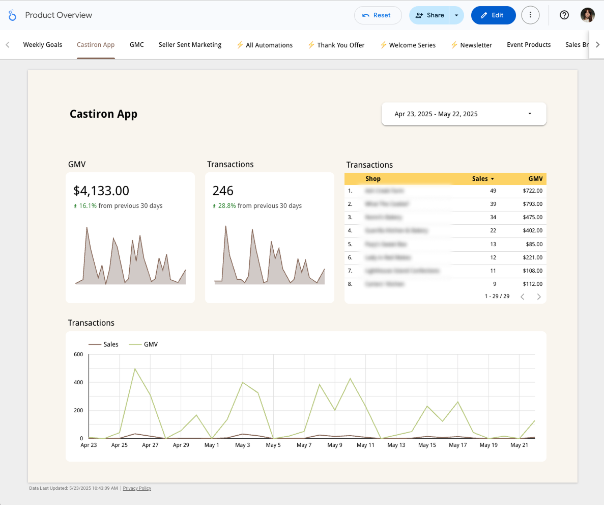Open the Help question mark icon
Image resolution: width=604 pixels, height=505 pixels.
pos(564,15)
